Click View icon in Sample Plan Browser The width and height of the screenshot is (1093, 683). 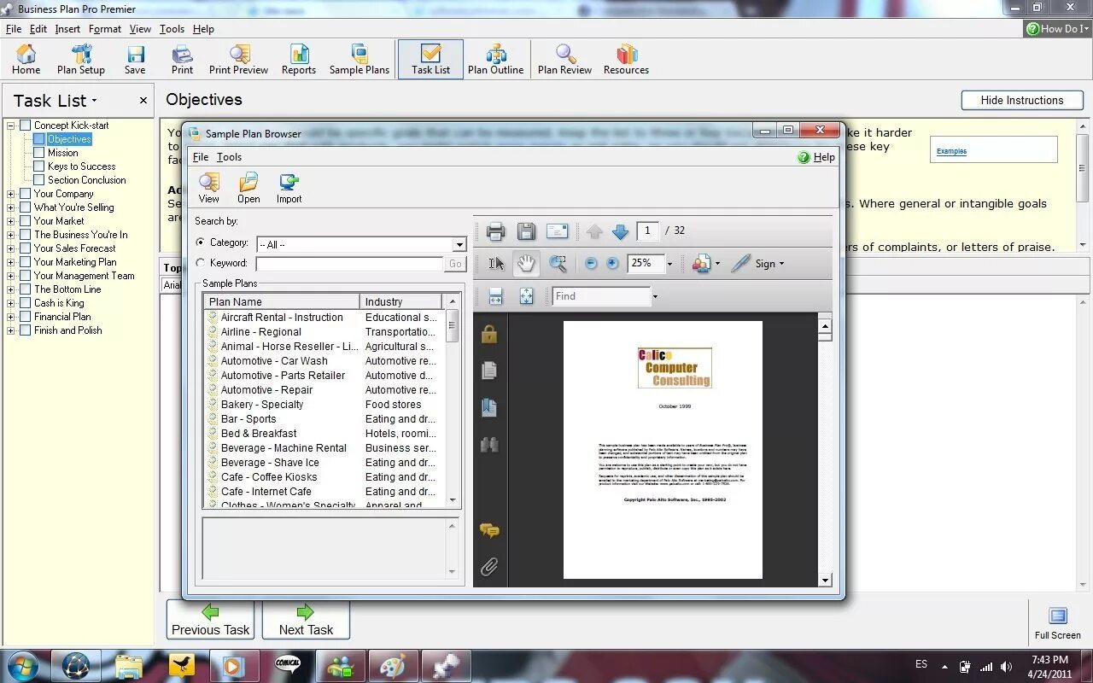[x=209, y=188]
